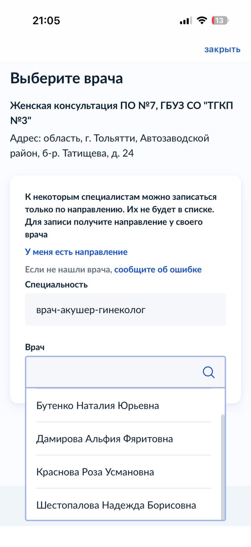Focus the Врач search input field
Screen dimensions: 251x547
[x=113, y=372]
